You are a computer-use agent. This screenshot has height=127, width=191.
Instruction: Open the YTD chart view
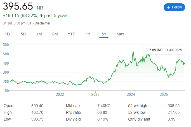[72, 34]
